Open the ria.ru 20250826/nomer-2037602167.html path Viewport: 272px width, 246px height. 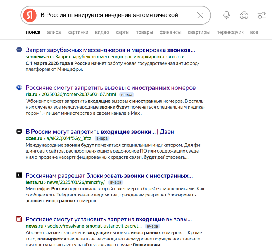79,94
